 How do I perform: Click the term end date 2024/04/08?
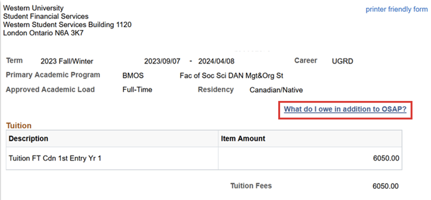coord(217,61)
